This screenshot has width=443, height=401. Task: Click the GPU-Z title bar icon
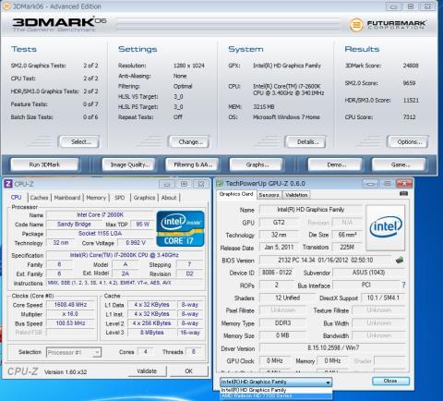coord(220,184)
